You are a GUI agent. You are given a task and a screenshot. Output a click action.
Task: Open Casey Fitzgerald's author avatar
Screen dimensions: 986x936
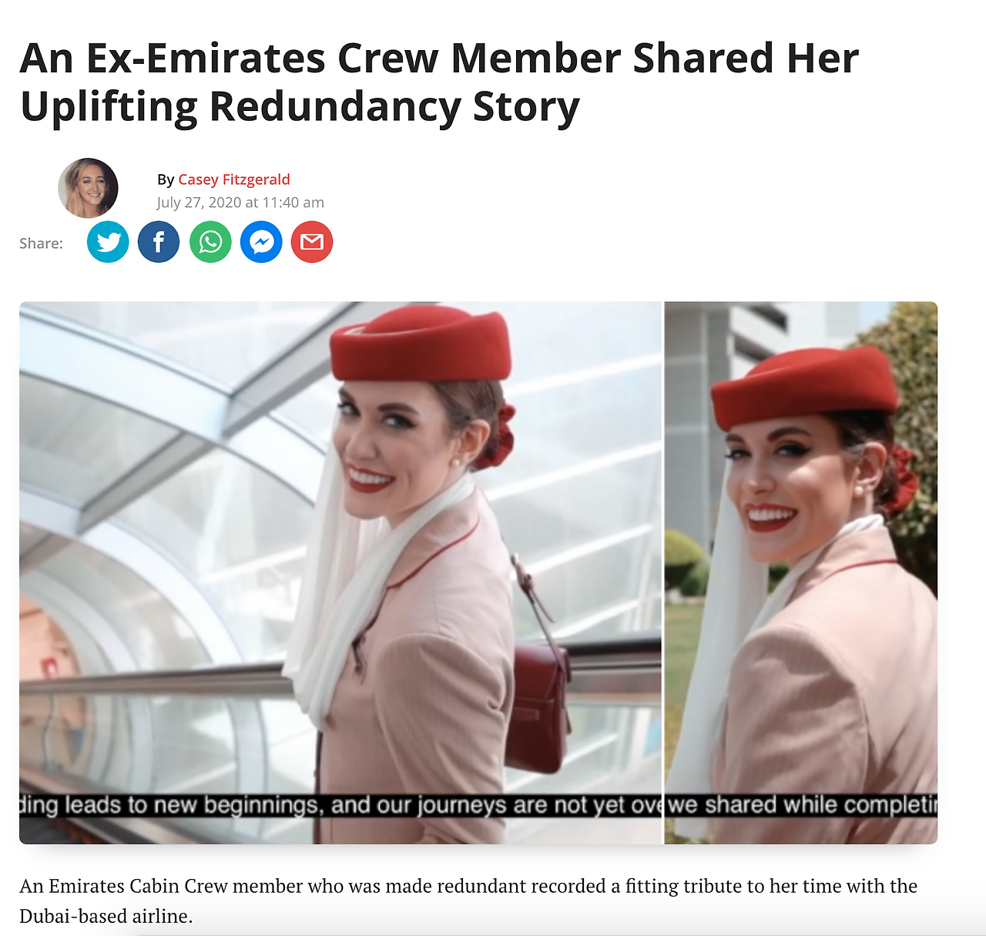(x=88, y=188)
